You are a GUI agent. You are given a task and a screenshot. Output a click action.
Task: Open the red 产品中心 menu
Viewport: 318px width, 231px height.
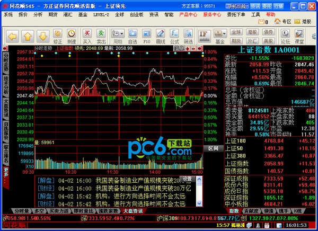[x=188, y=15]
